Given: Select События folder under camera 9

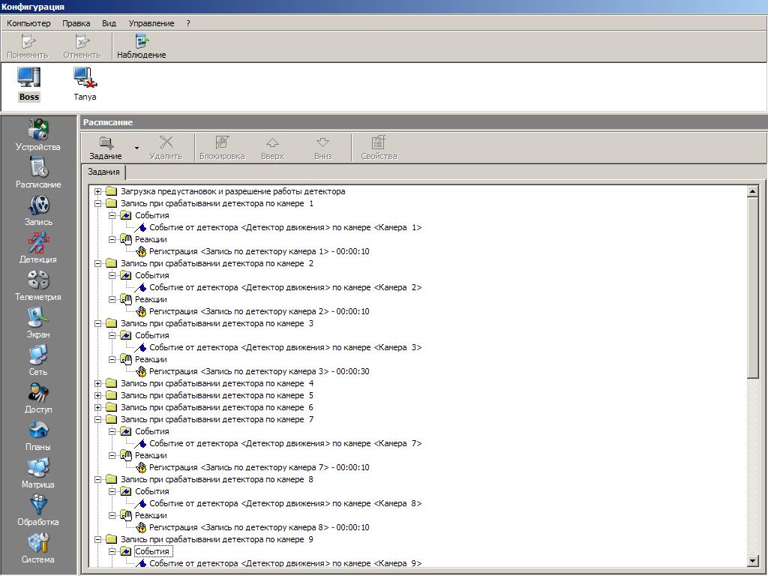Looking at the screenshot, I should [151, 551].
